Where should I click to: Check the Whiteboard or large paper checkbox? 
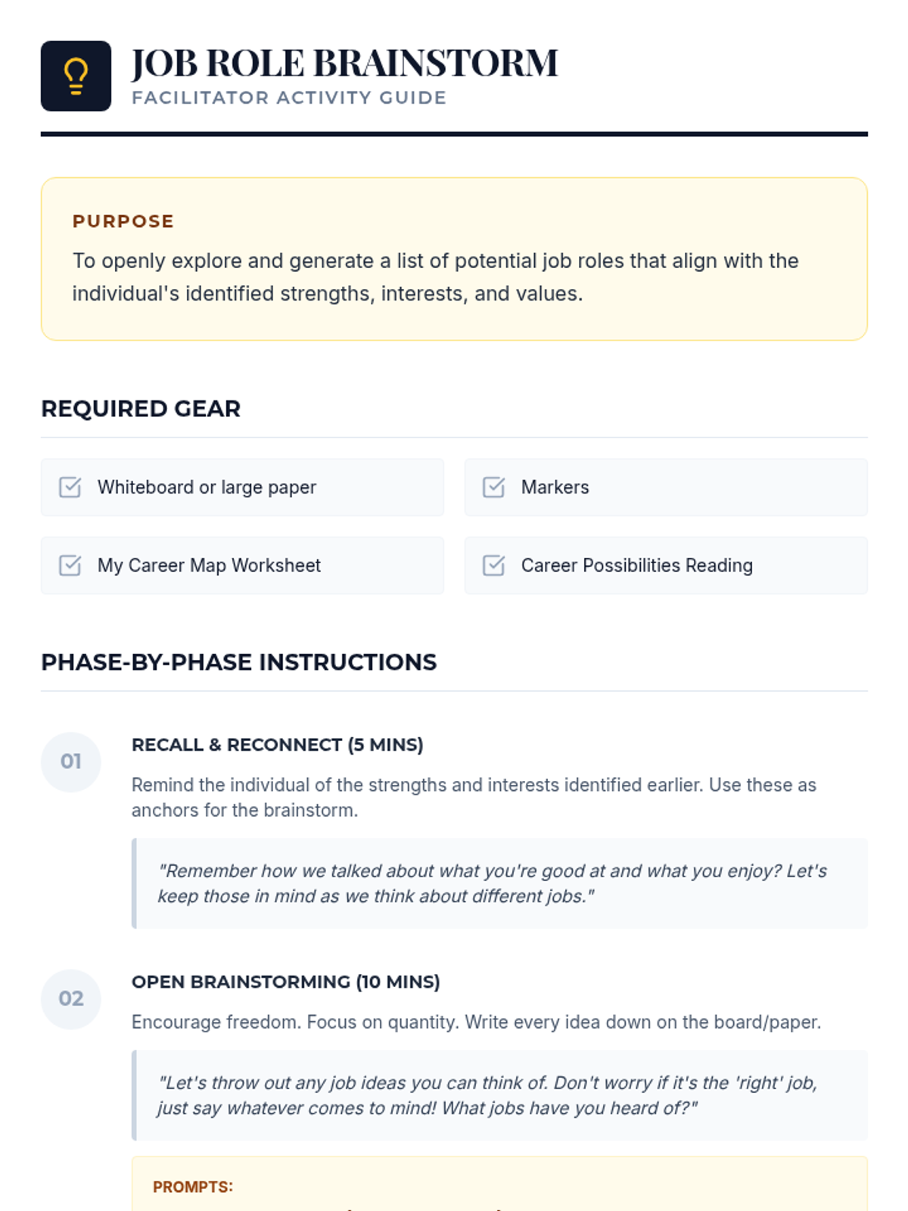point(70,487)
